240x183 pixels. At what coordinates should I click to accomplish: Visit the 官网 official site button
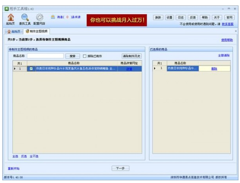coord(229,17)
